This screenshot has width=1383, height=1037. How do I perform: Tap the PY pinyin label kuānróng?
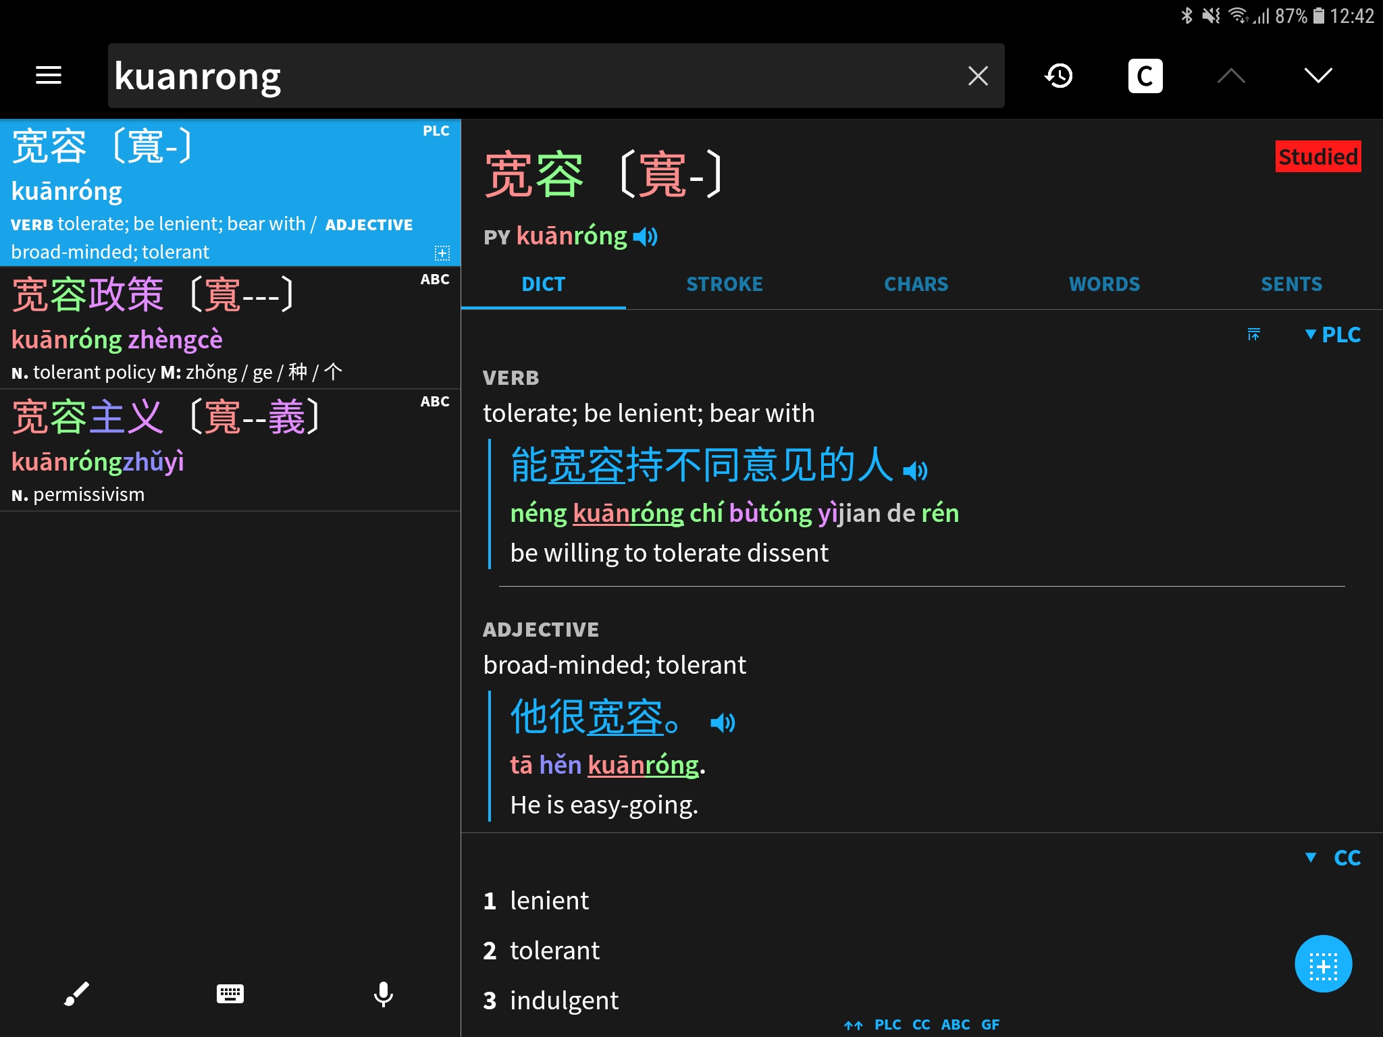(556, 237)
